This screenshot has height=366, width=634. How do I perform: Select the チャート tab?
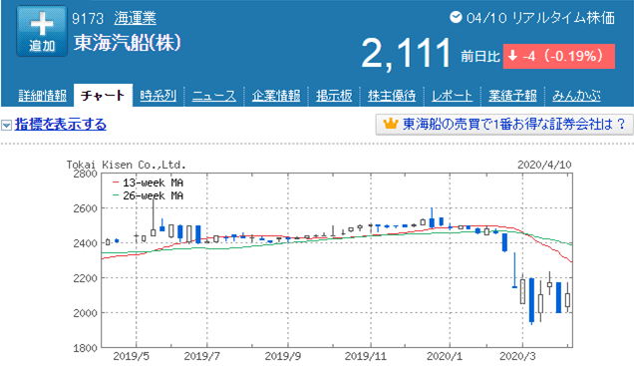point(103,96)
